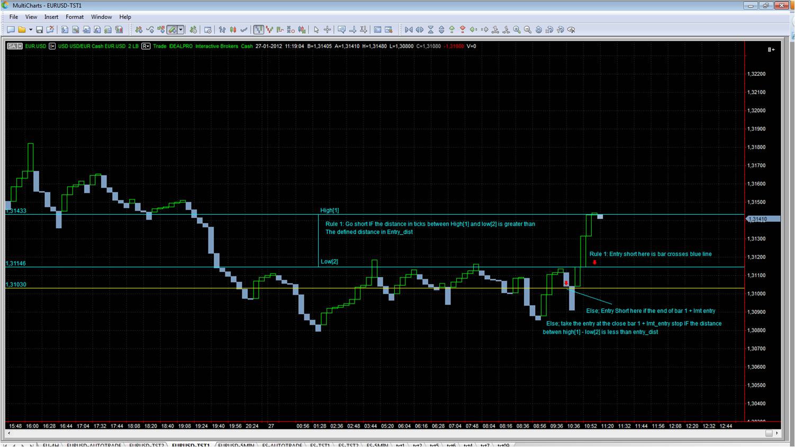Switch to the ES-5MIN tab

coord(377,445)
